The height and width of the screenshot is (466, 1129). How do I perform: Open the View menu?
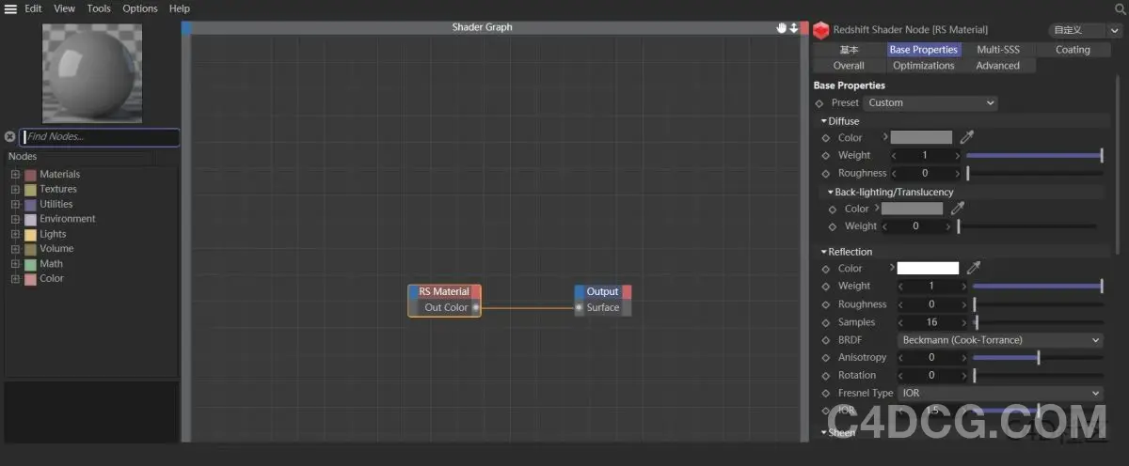(x=64, y=8)
